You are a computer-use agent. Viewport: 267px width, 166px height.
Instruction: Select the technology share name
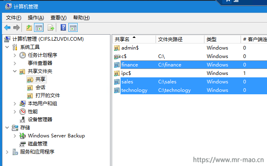[x=134, y=90]
